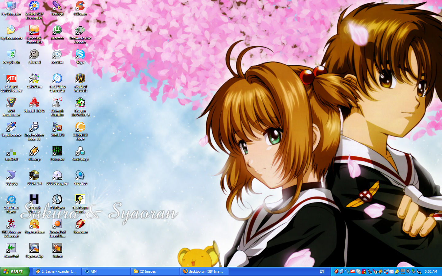Click the EN language bar indicator
442x276 pixels.
pos(322,271)
